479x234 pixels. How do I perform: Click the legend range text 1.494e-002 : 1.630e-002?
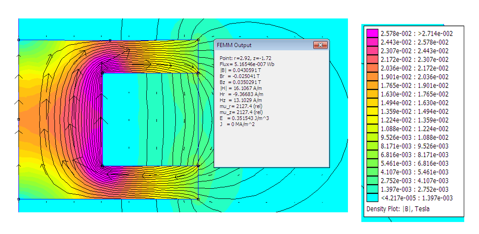[414, 102]
